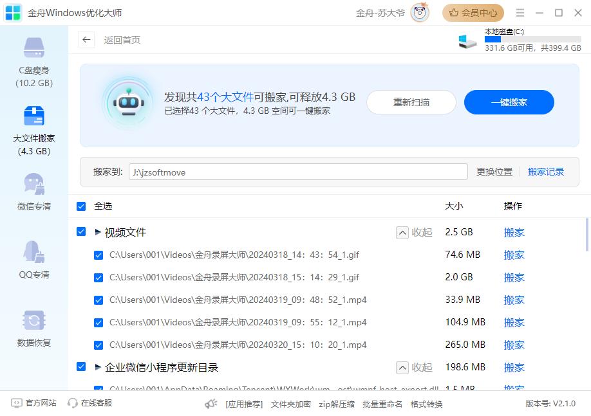The image size is (591, 416).
Task: Toggle triangle beside 视频文件 title
Action: tap(98, 232)
